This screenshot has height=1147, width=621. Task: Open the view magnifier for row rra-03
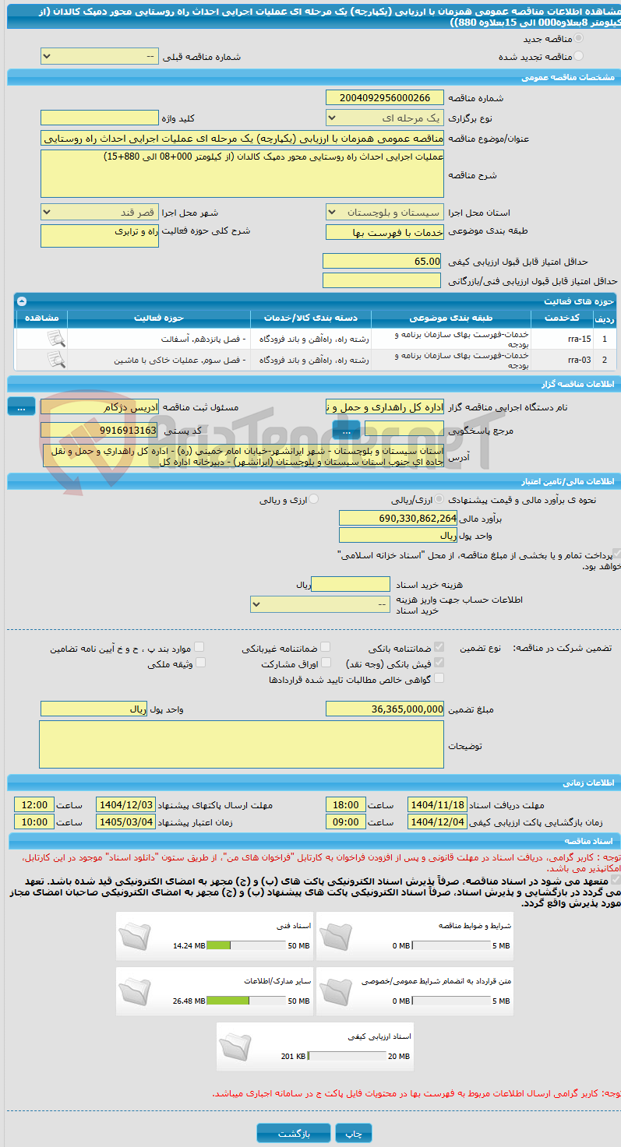click(55, 360)
